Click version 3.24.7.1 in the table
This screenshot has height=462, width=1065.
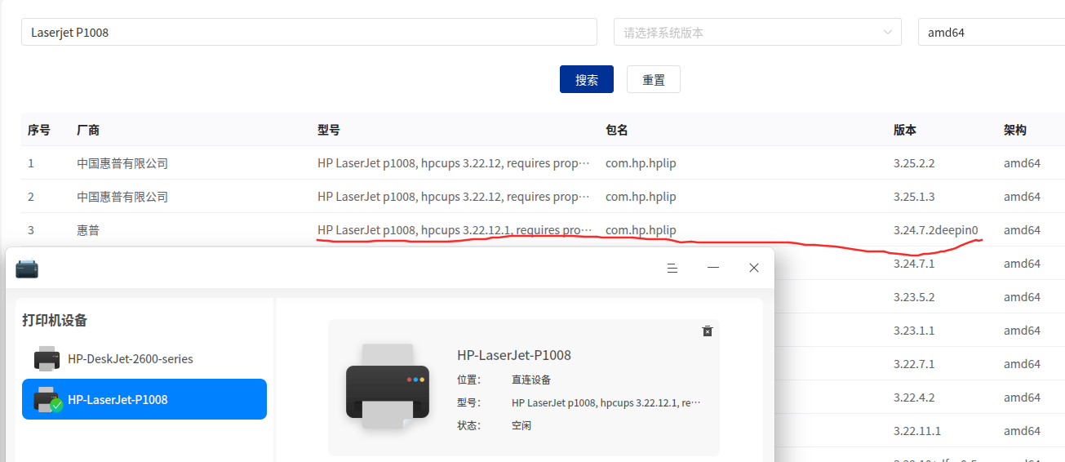click(914, 264)
